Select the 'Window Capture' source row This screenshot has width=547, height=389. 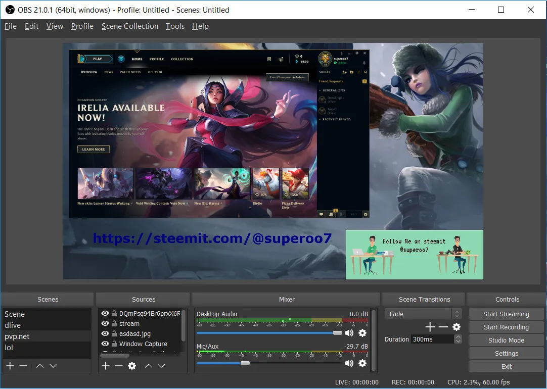pyautogui.click(x=140, y=344)
